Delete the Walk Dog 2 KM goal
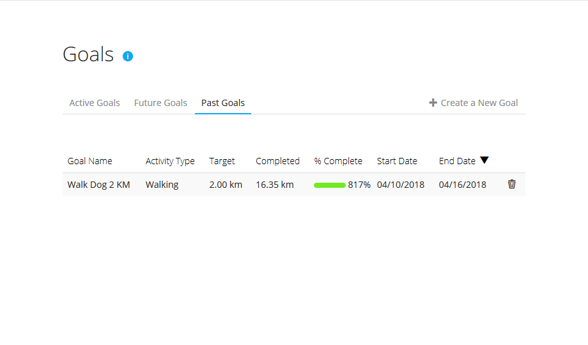Viewport: 588px width, 345px height. pos(511,184)
